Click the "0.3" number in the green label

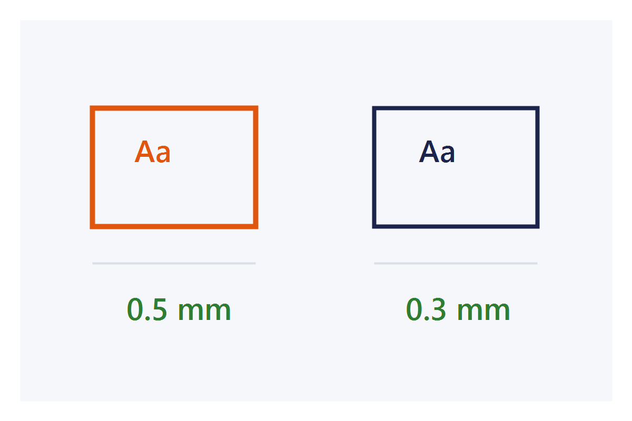(x=426, y=310)
